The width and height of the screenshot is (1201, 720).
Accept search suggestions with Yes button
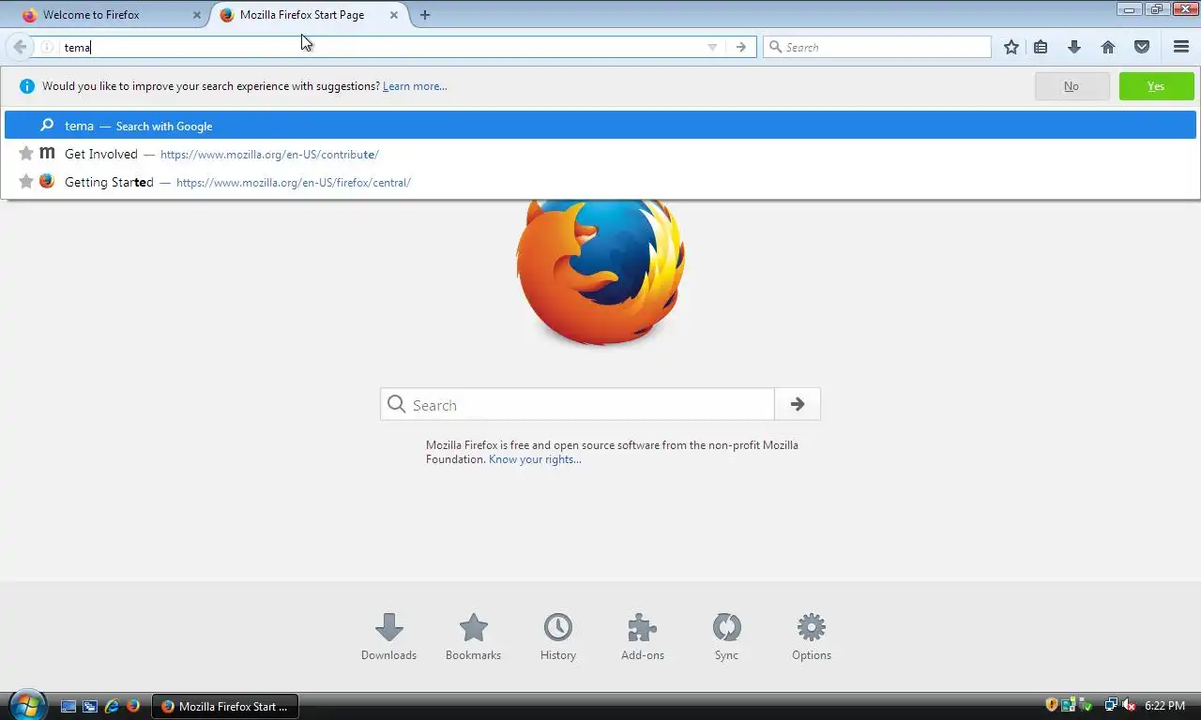point(1156,86)
